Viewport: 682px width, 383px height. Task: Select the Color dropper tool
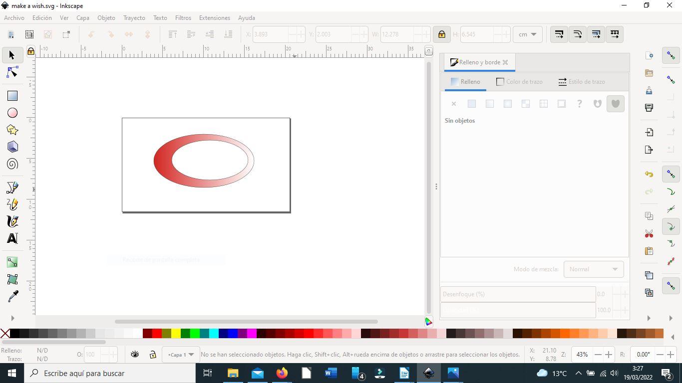coord(12,296)
